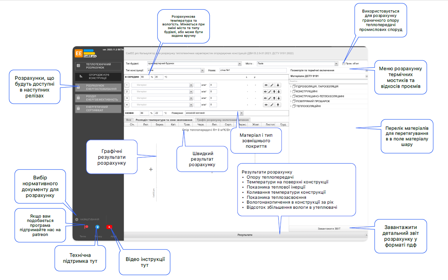Click the 'Завантажити ЗВІТ' button
Screen dimensions: 448x280
pyautogui.click(x=329, y=229)
